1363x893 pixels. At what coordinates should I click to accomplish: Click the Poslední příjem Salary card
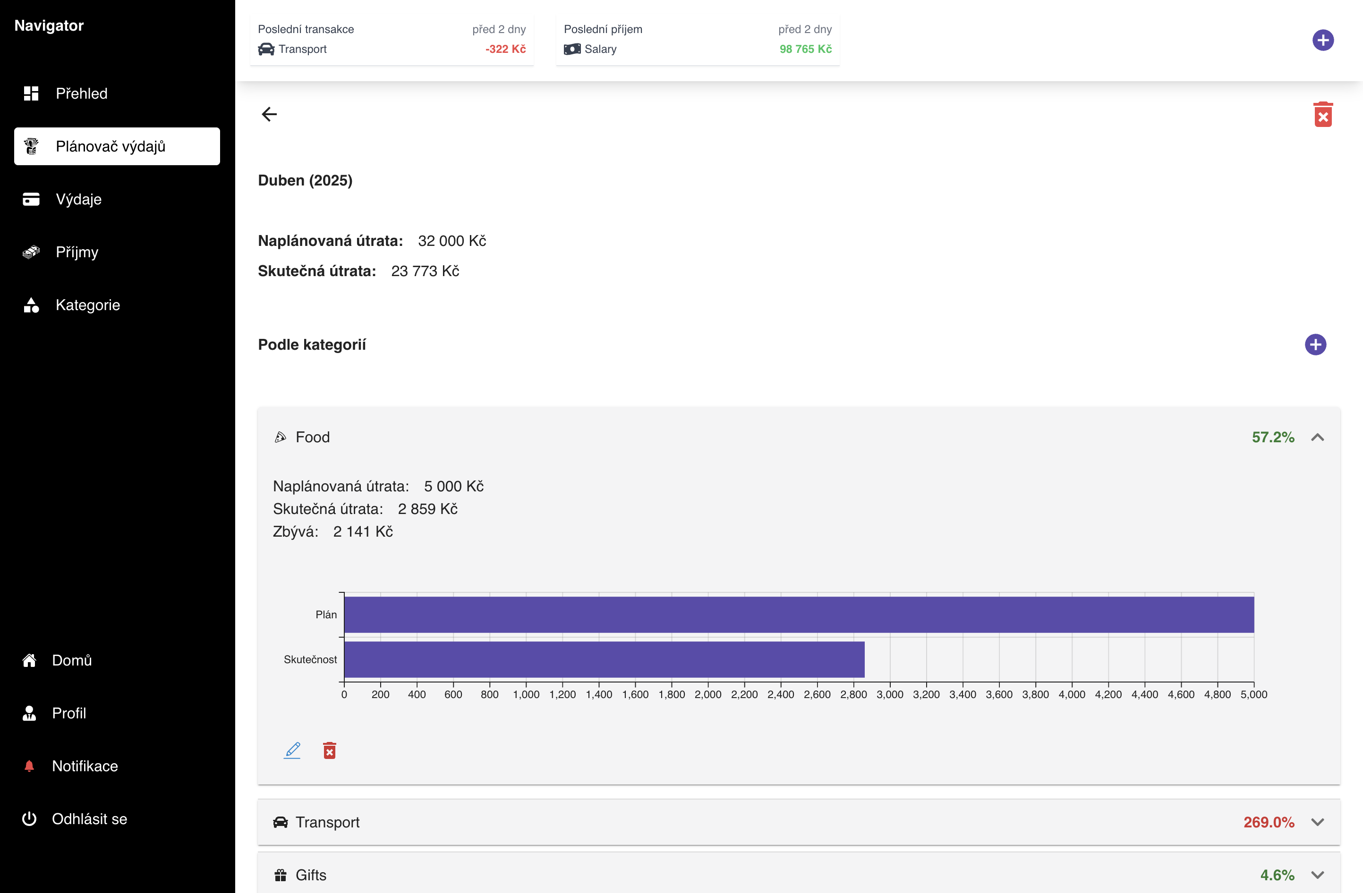click(698, 40)
